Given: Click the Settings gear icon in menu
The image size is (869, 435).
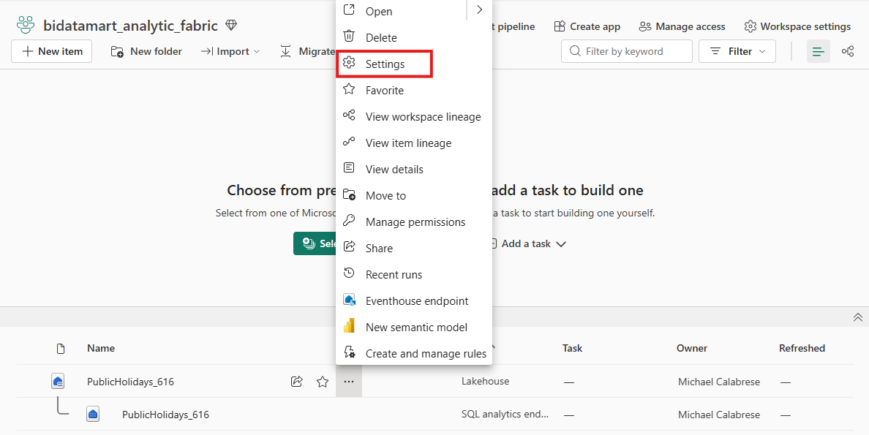Looking at the screenshot, I should click(x=349, y=63).
